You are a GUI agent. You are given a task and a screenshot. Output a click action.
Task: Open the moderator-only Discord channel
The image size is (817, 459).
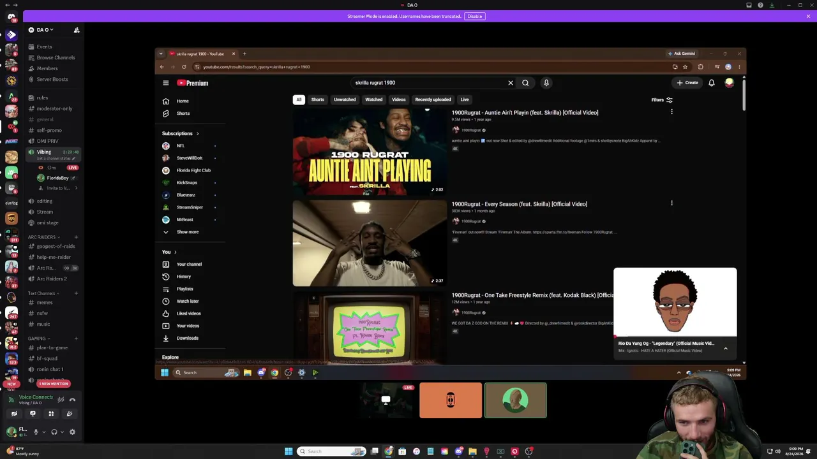point(54,108)
